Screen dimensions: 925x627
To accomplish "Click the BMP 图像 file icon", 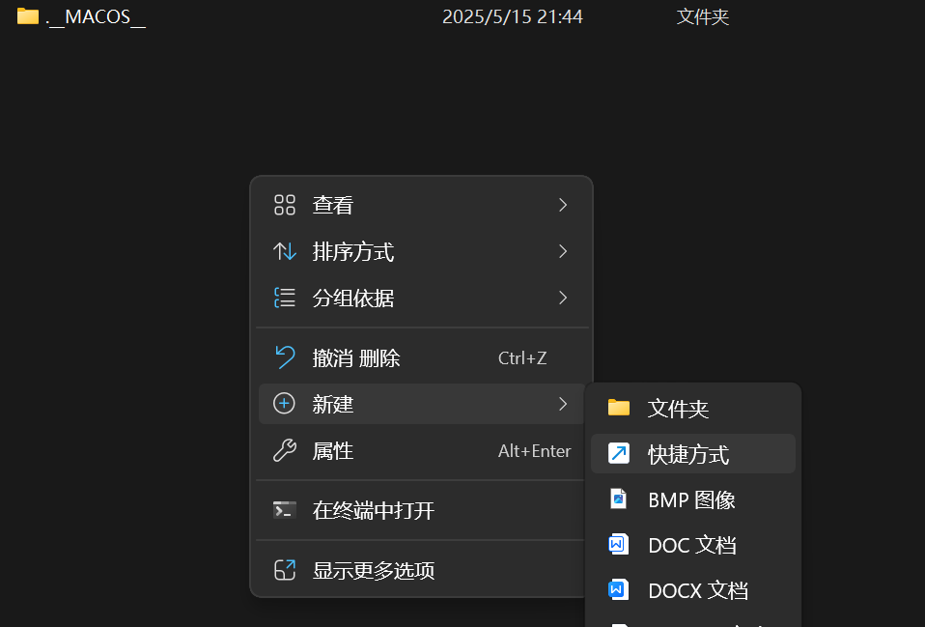I will pyautogui.click(x=619, y=499).
